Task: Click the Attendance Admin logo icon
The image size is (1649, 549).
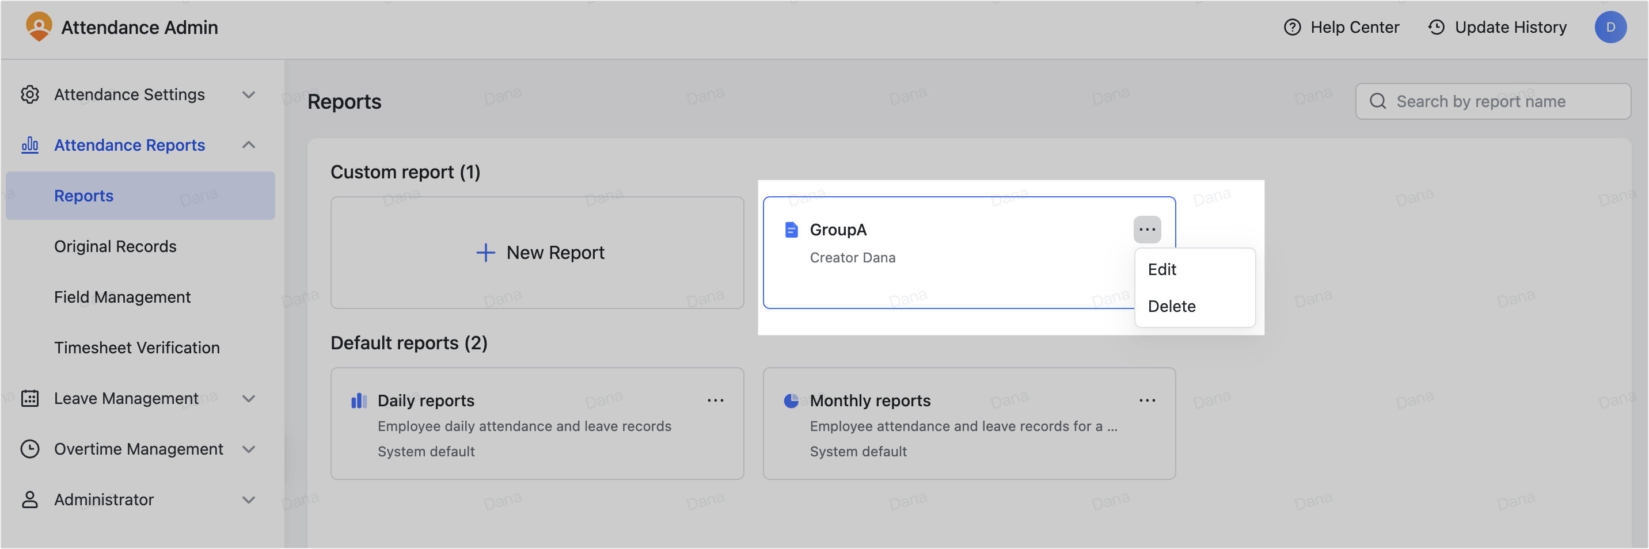Action: coord(39,27)
